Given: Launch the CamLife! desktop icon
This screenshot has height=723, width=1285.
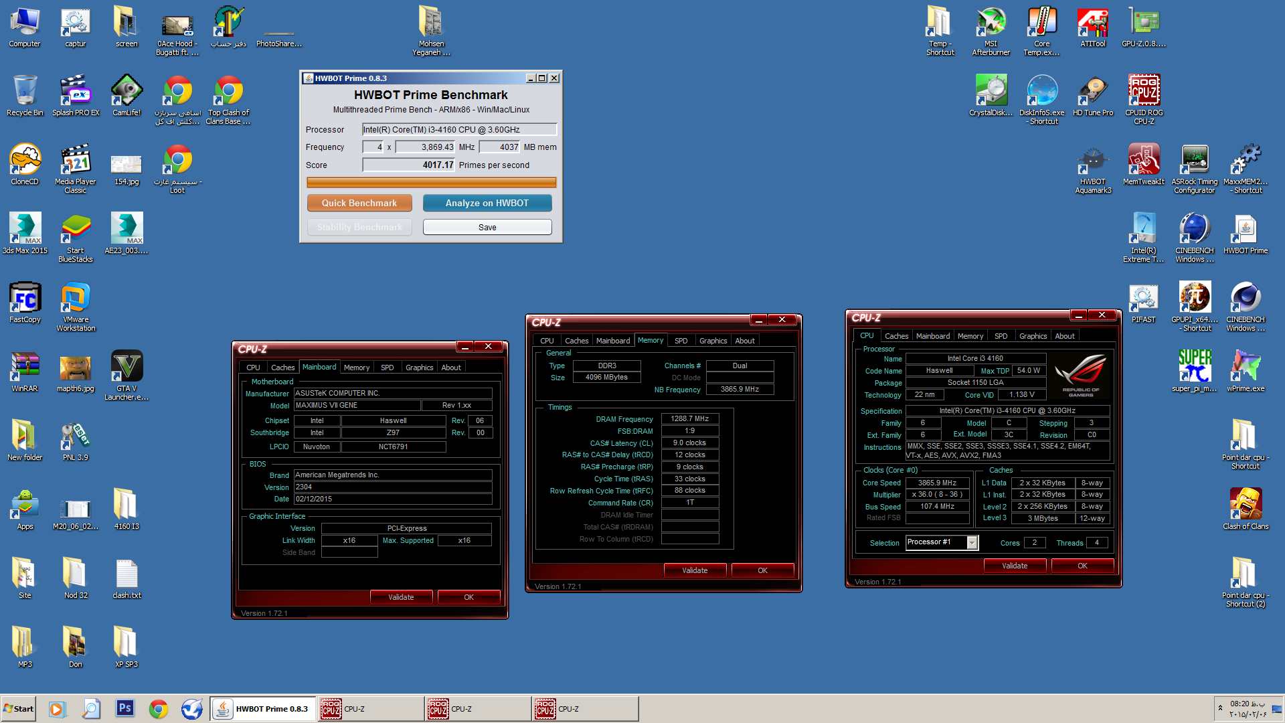Looking at the screenshot, I should (126, 95).
